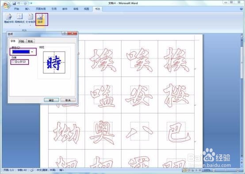The width and height of the screenshot is (245, 174).
Task: Close the 选项 dialog with X button
Action: [72, 33]
